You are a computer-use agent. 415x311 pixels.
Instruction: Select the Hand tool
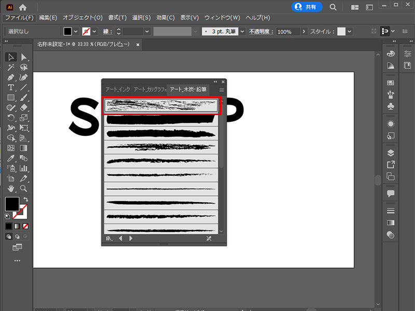coord(11,188)
